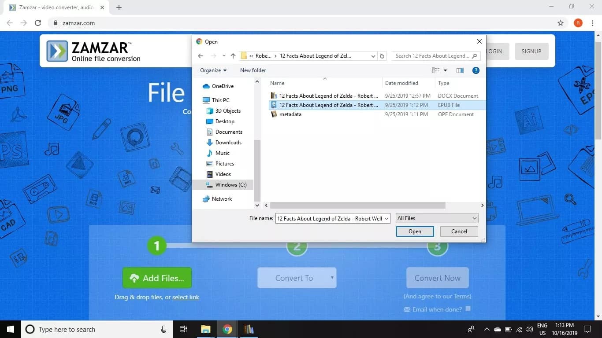Image resolution: width=602 pixels, height=338 pixels.
Task: Click the Chrome taskbar icon
Action: point(227,329)
